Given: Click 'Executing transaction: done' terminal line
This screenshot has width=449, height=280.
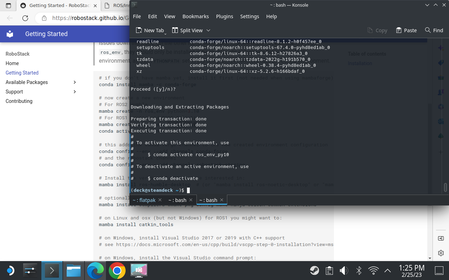Looking at the screenshot, I should pos(169,131).
